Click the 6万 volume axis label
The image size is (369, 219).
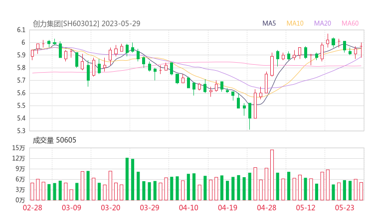point(20,179)
